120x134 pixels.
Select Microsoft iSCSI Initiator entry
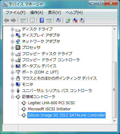pyautogui.click(x=49, y=109)
